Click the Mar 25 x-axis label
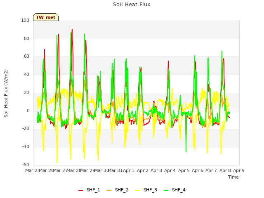This screenshot has height=198, width=264. [33, 170]
